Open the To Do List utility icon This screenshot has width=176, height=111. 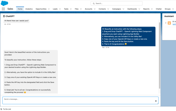(1, 109)
